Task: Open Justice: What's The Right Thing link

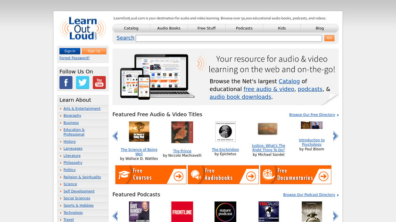Action: 268,148
